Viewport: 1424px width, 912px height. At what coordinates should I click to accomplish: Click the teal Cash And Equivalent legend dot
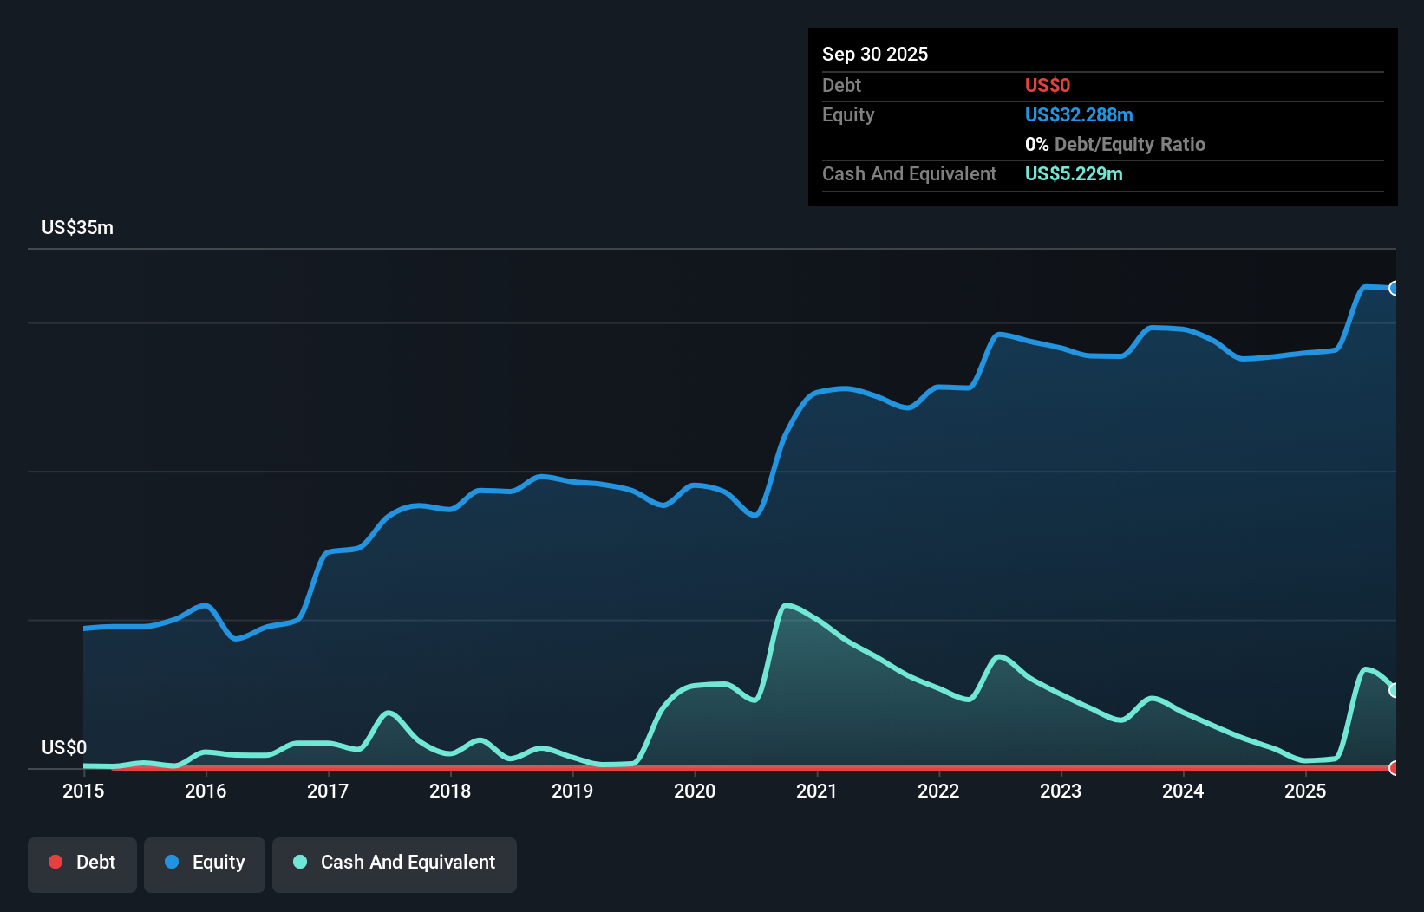(298, 862)
